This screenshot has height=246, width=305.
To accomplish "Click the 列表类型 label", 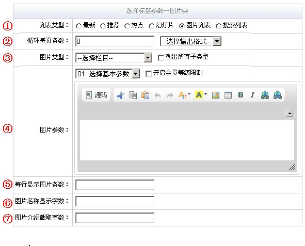I will [54, 25].
